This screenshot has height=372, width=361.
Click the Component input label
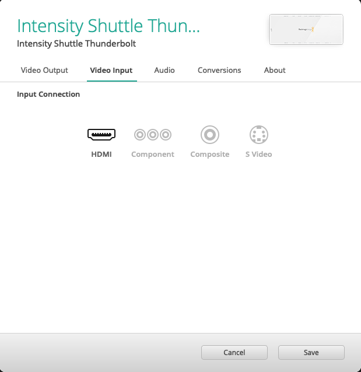[153, 155]
